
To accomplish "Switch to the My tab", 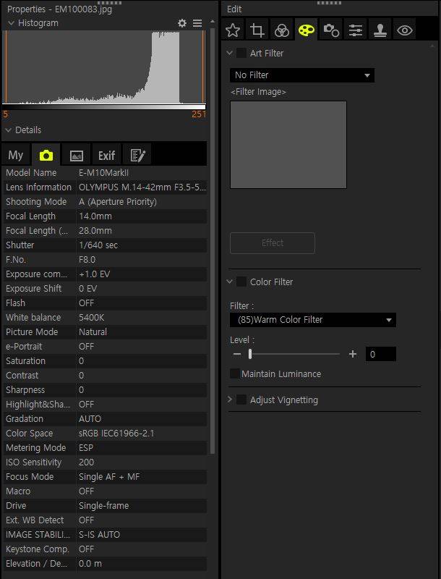I will coord(16,155).
